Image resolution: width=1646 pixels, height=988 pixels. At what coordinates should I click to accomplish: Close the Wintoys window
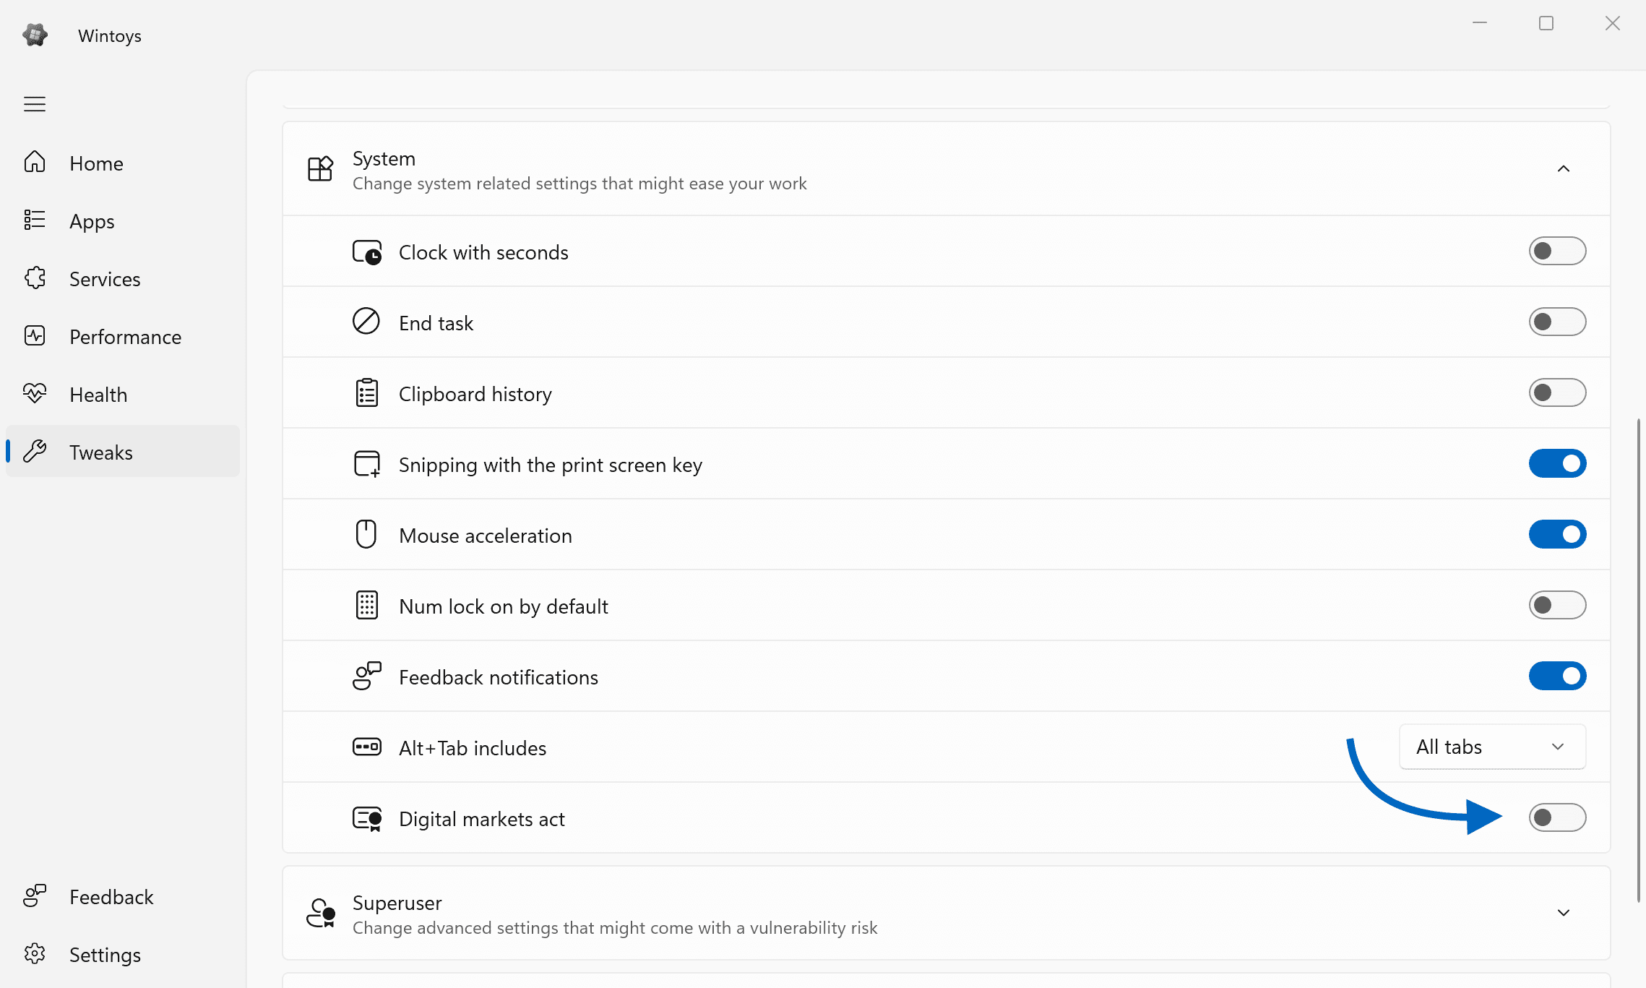(x=1613, y=23)
